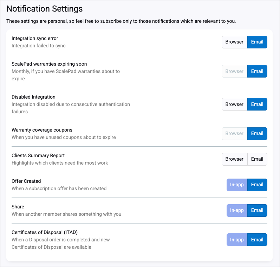Click the Warranty coverage coupons title

coord(42,130)
